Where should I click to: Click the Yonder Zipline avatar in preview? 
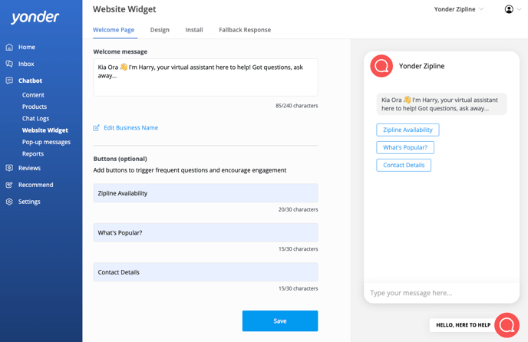coord(381,66)
